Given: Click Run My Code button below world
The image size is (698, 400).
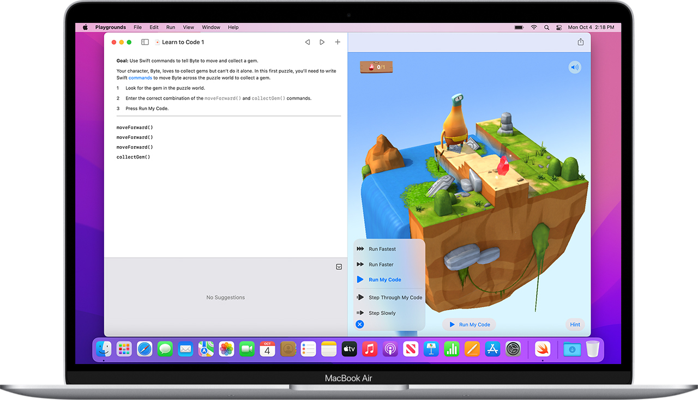Looking at the screenshot, I should (469, 324).
